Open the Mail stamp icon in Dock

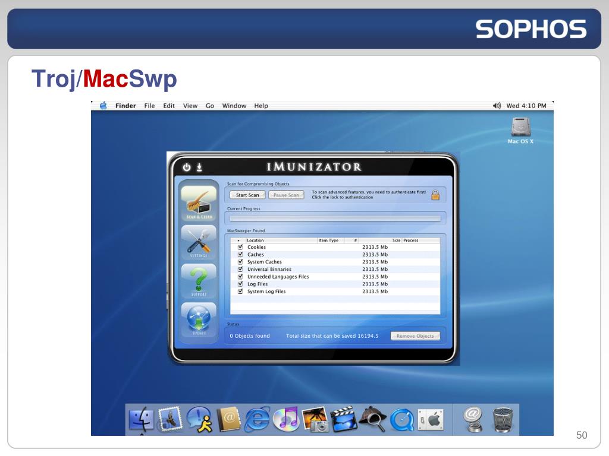pos(170,419)
